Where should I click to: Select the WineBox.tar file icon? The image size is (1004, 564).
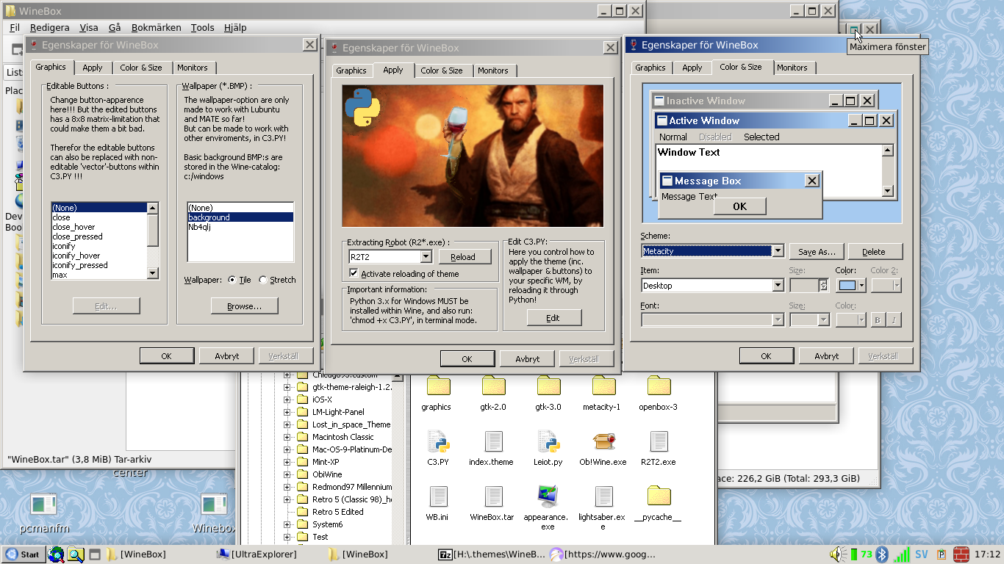coord(493,496)
